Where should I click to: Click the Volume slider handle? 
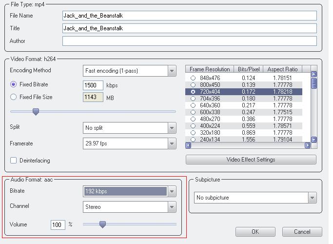tap(102, 224)
